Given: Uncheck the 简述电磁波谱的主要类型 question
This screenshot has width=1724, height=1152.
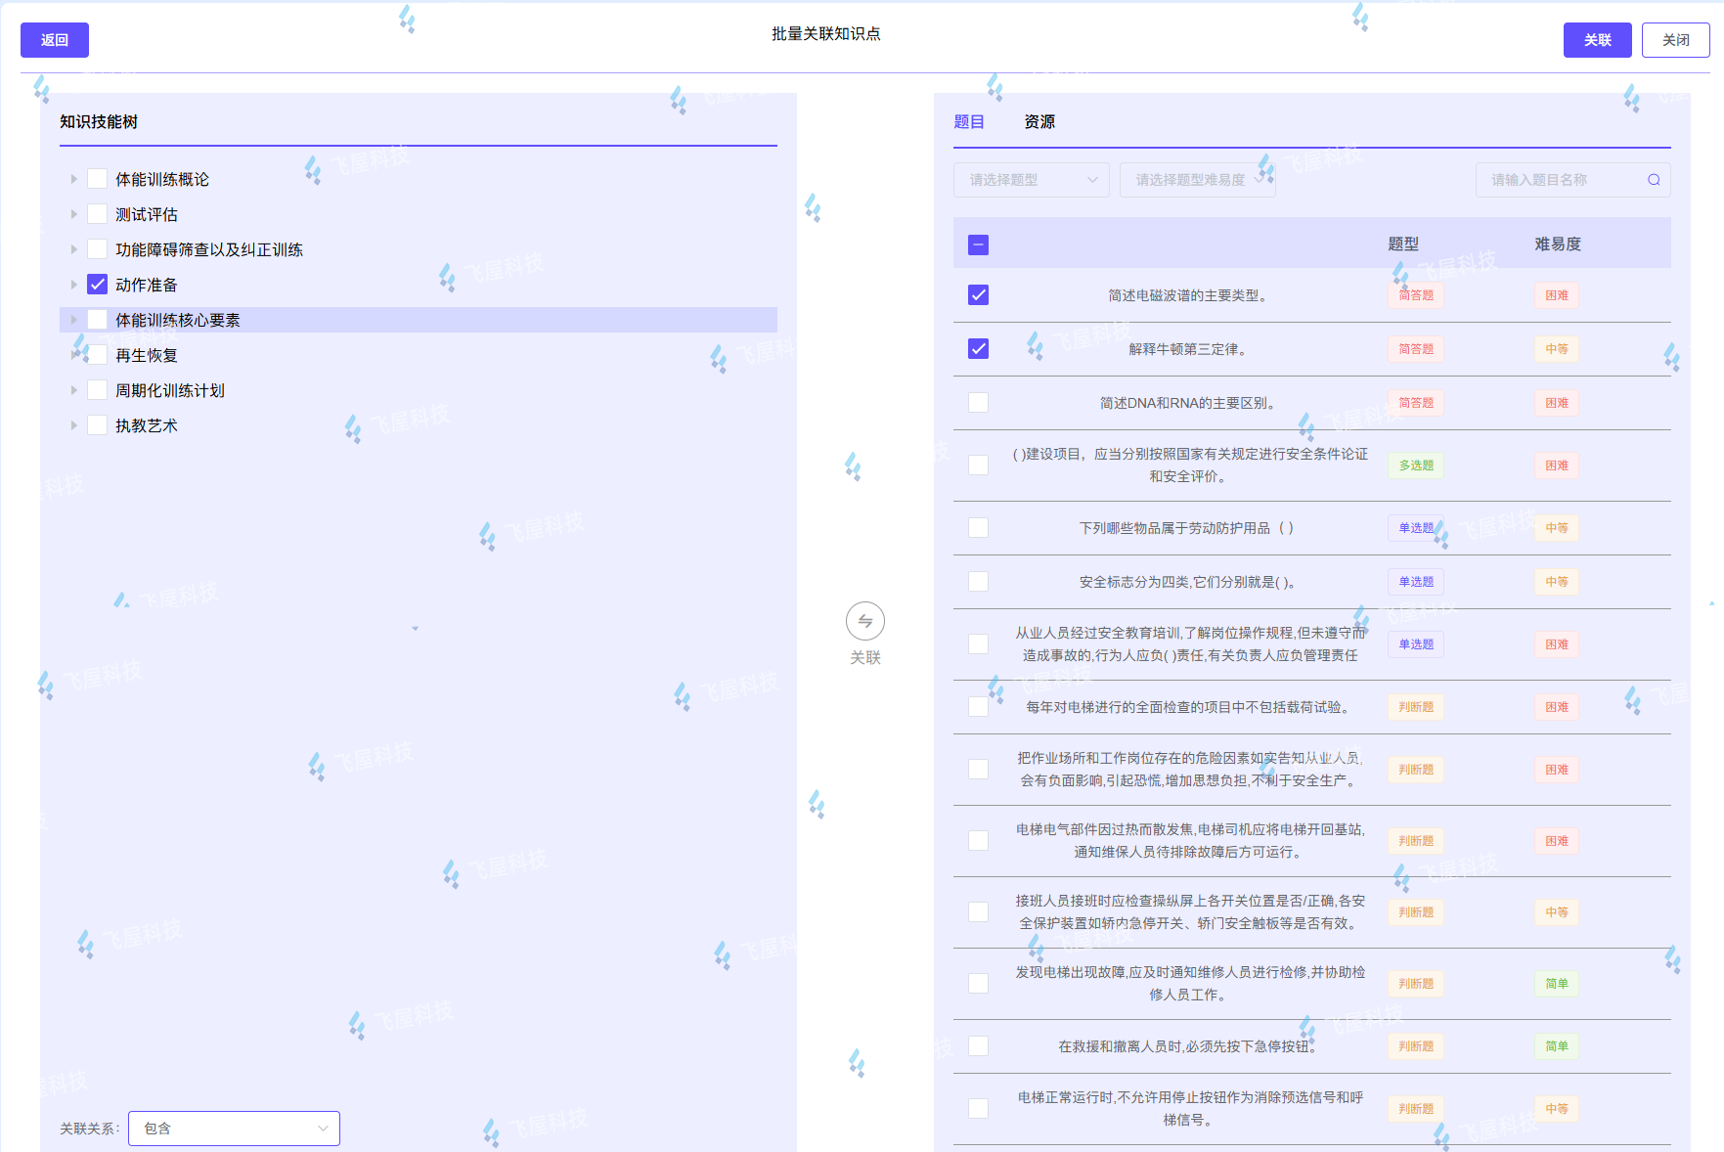Looking at the screenshot, I should (x=978, y=295).
